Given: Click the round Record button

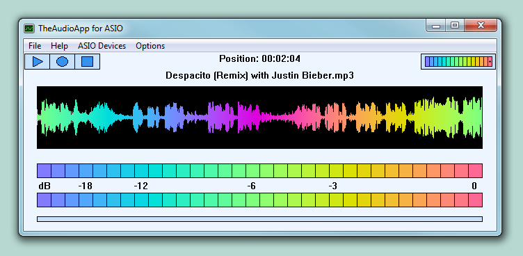Looking at the screenshot, I should pos(63,61).
